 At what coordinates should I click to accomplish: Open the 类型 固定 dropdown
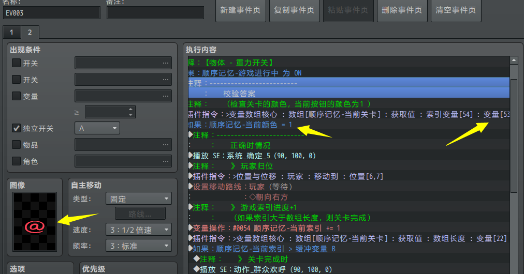(138, 199)
